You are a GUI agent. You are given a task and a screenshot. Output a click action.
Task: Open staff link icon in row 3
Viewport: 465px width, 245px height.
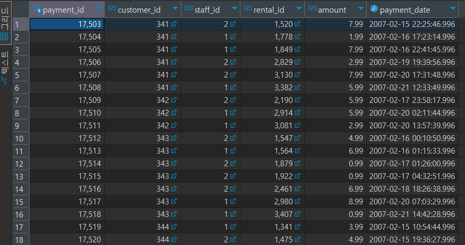[x=233, y=50]
